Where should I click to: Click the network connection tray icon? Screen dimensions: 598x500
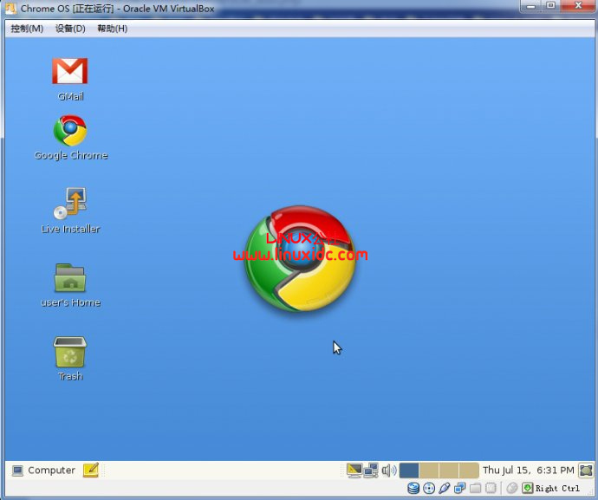[x=371, y=471]
